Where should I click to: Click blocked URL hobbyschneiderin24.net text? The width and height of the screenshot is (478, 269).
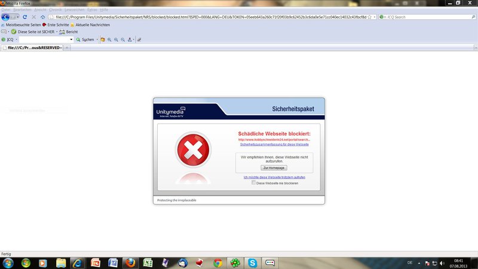[x=274, y=140]
